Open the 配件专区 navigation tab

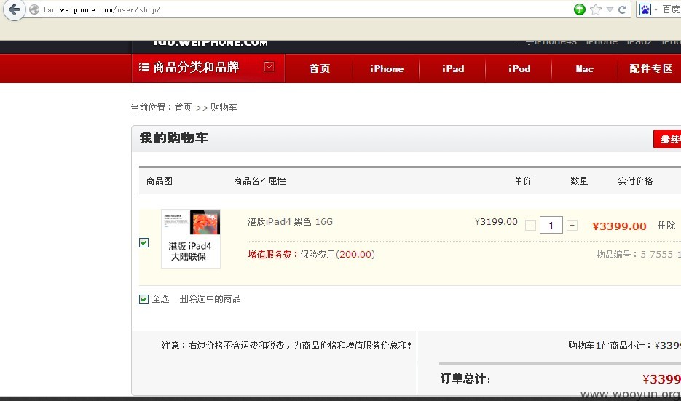click(650, 68)
